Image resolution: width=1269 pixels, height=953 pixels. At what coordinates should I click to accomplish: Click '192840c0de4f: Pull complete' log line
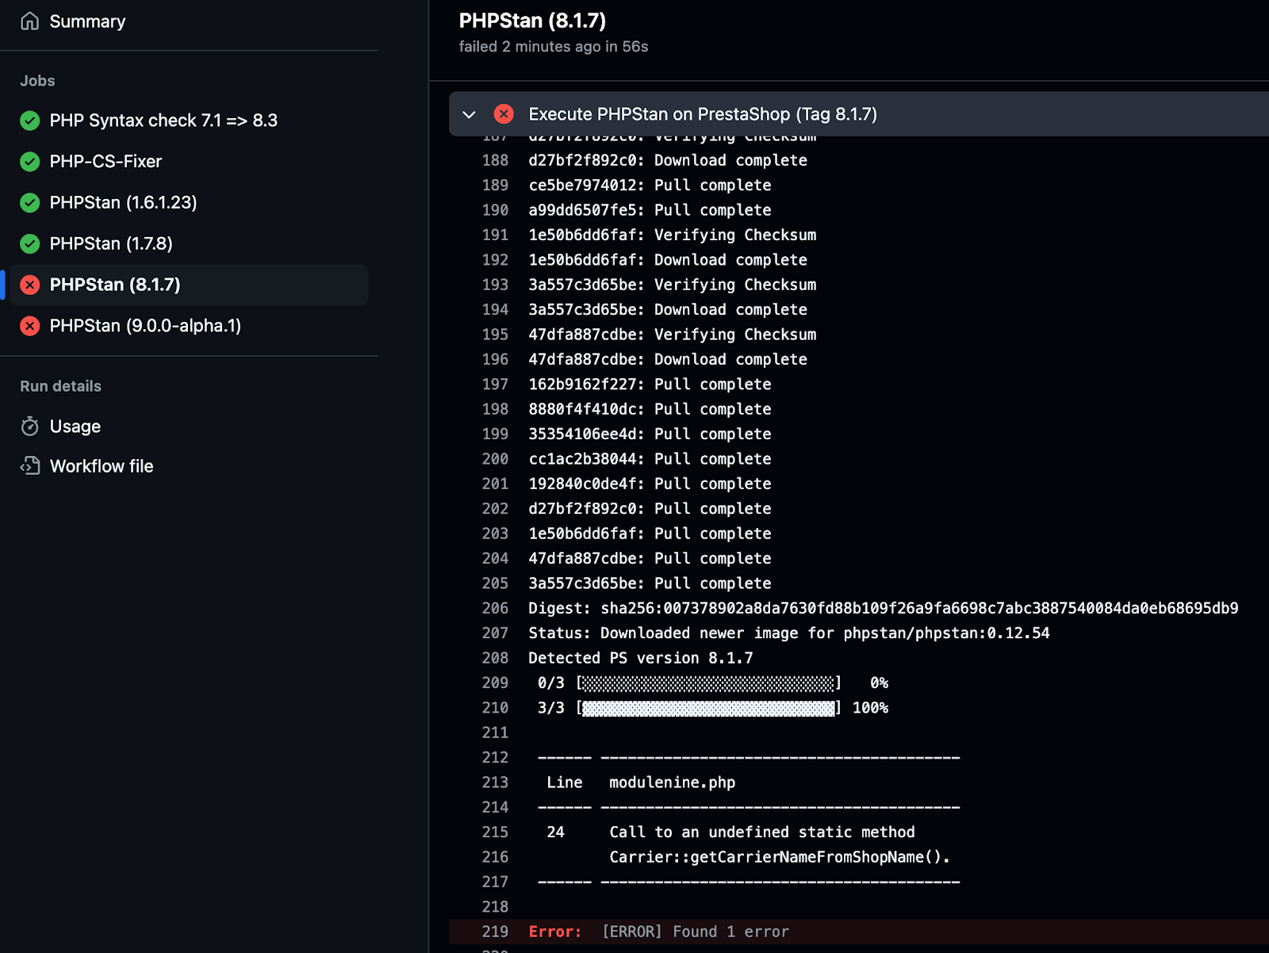click(650, 484)
